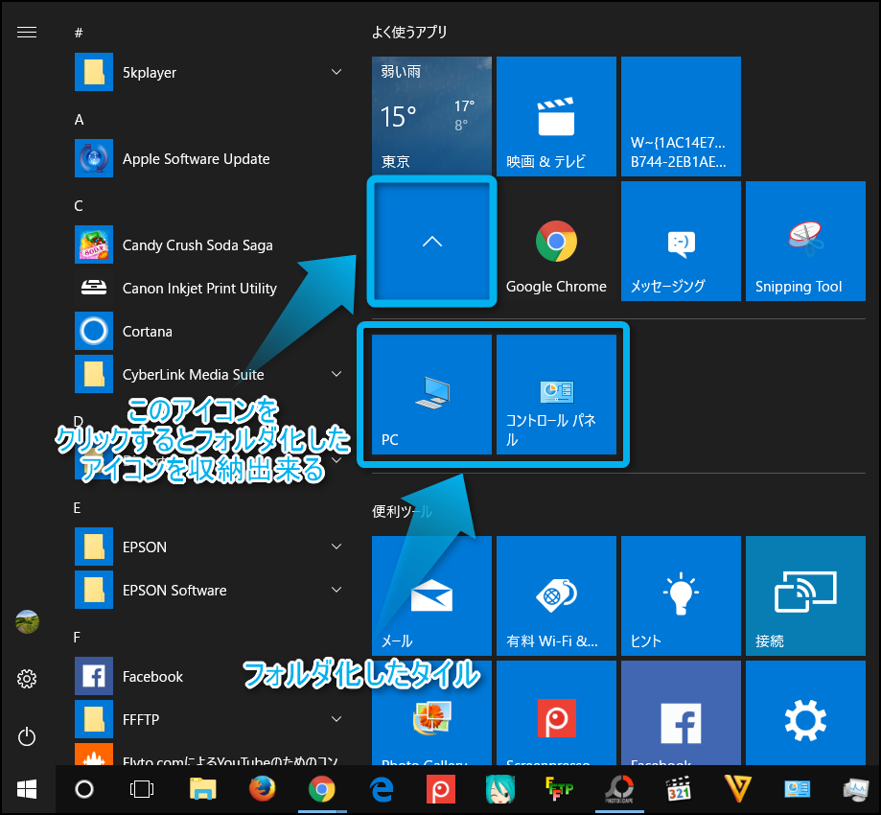This screenshot has height=815, width=881.
Task: Expand the EPSON Software folder
Action: tap(336, 590)
